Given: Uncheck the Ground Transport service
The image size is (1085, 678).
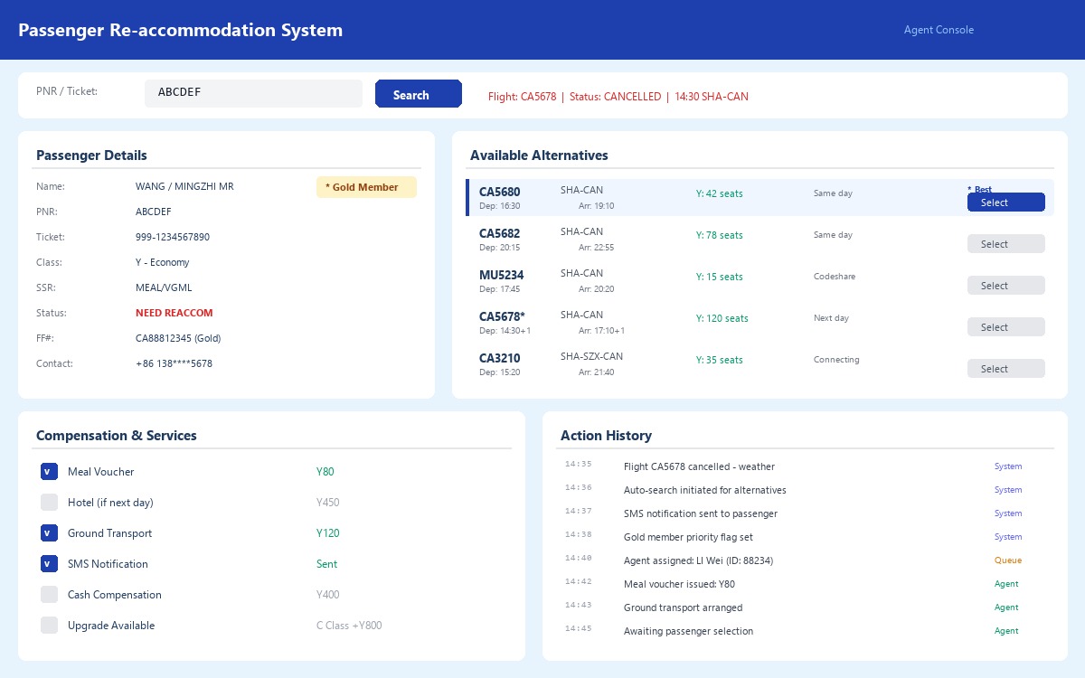Looking at the screenshot, I should pyautogui.click(x=49, y=532).
